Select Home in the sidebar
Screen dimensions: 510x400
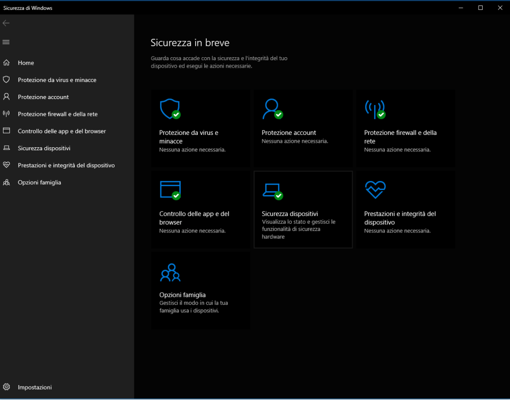26,63
